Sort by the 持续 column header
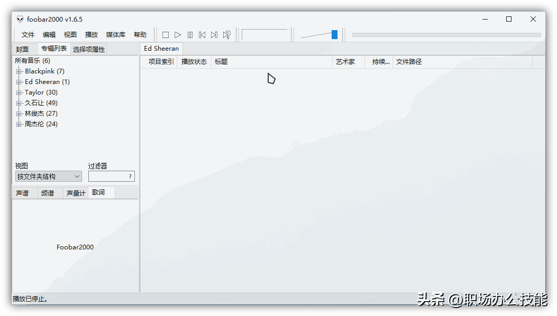Image resolution: width=557 pixels, height=316 pixels. [379, 62]
